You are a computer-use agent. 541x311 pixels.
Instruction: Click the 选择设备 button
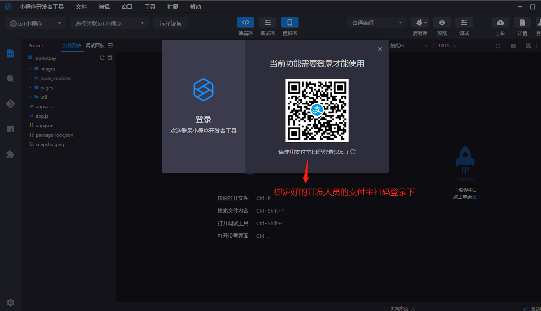tap(171, 23)
